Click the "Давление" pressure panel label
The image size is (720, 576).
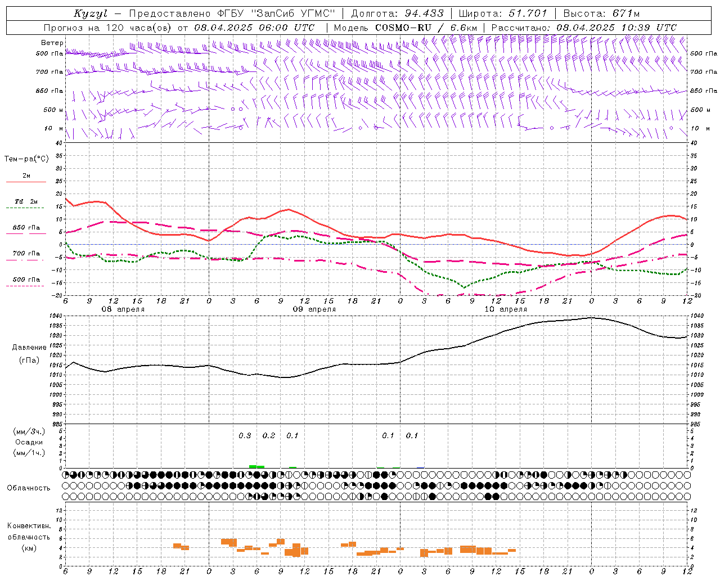[x=29, y=348]
